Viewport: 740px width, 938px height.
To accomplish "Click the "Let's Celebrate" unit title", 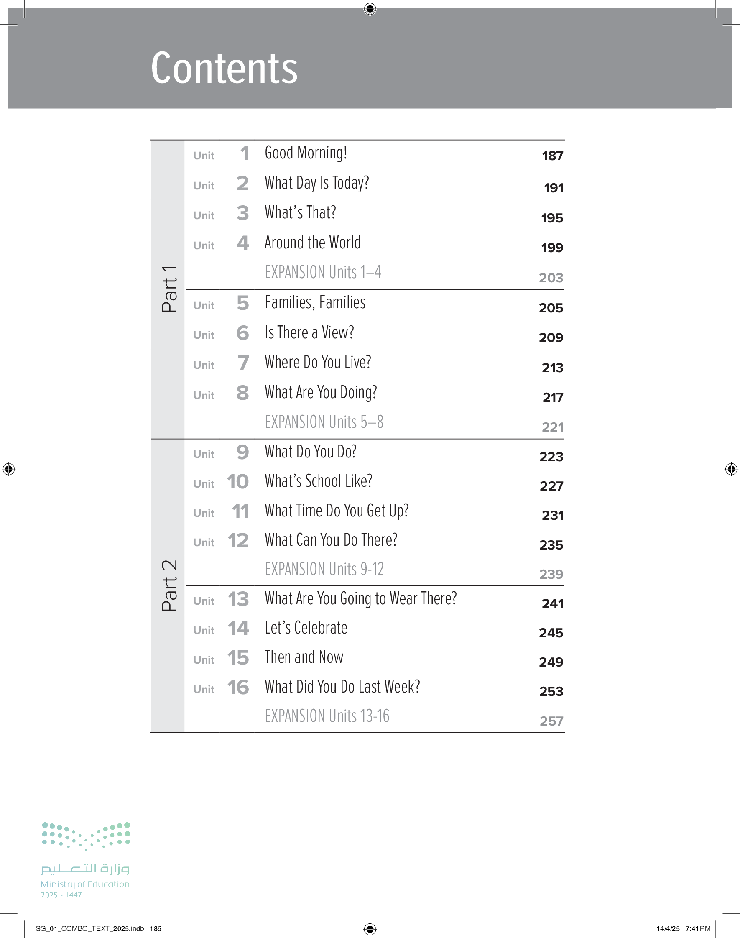I will pyautogui.click(x=306, y=628).
